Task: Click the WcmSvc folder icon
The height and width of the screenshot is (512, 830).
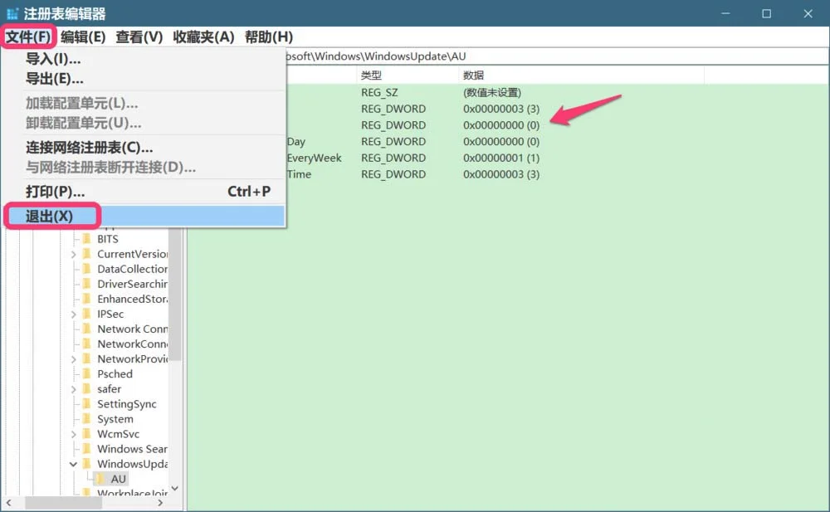Action: point(87,434)
